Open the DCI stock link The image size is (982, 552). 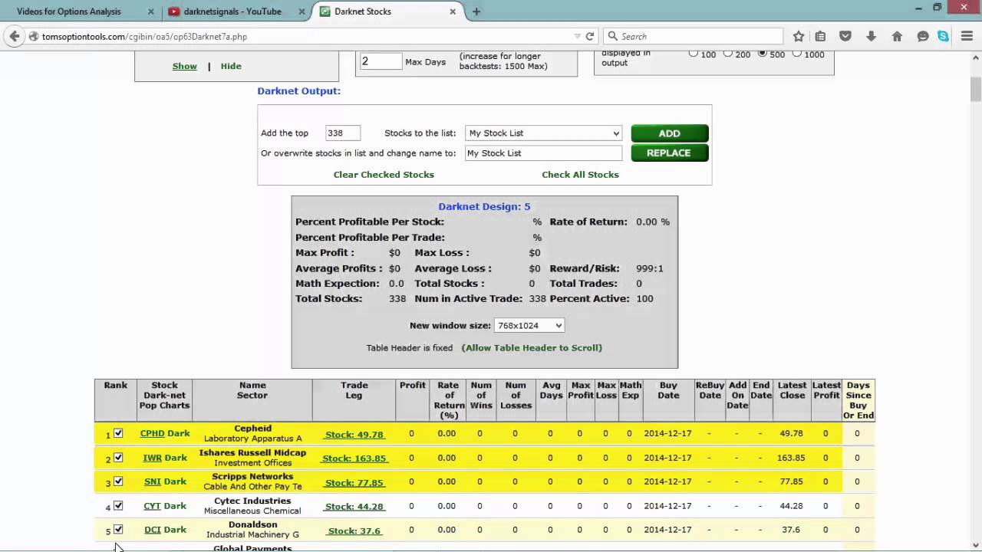[x=153, y=530]
